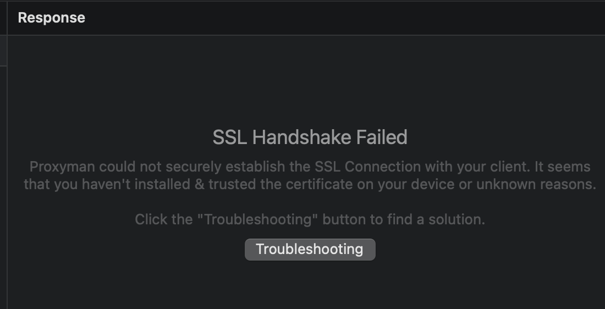Viewport: 605px width, 309px height.
Task: Select the Response panel header label
Action: [x=51, y=18]
